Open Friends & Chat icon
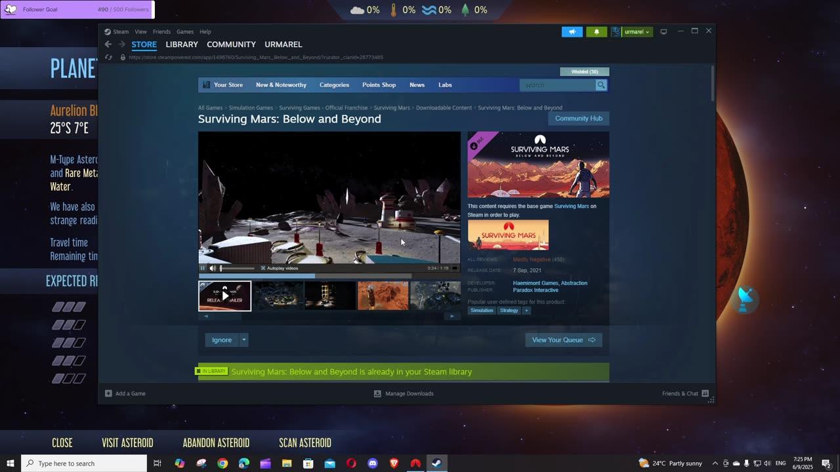 (x=705, y=393)
